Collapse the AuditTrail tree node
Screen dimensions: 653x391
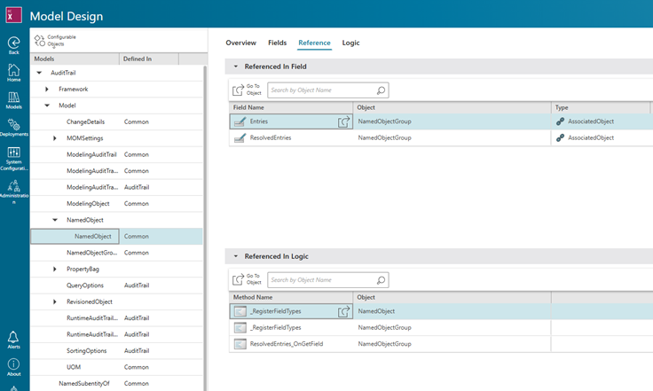[x=39, y=73]
